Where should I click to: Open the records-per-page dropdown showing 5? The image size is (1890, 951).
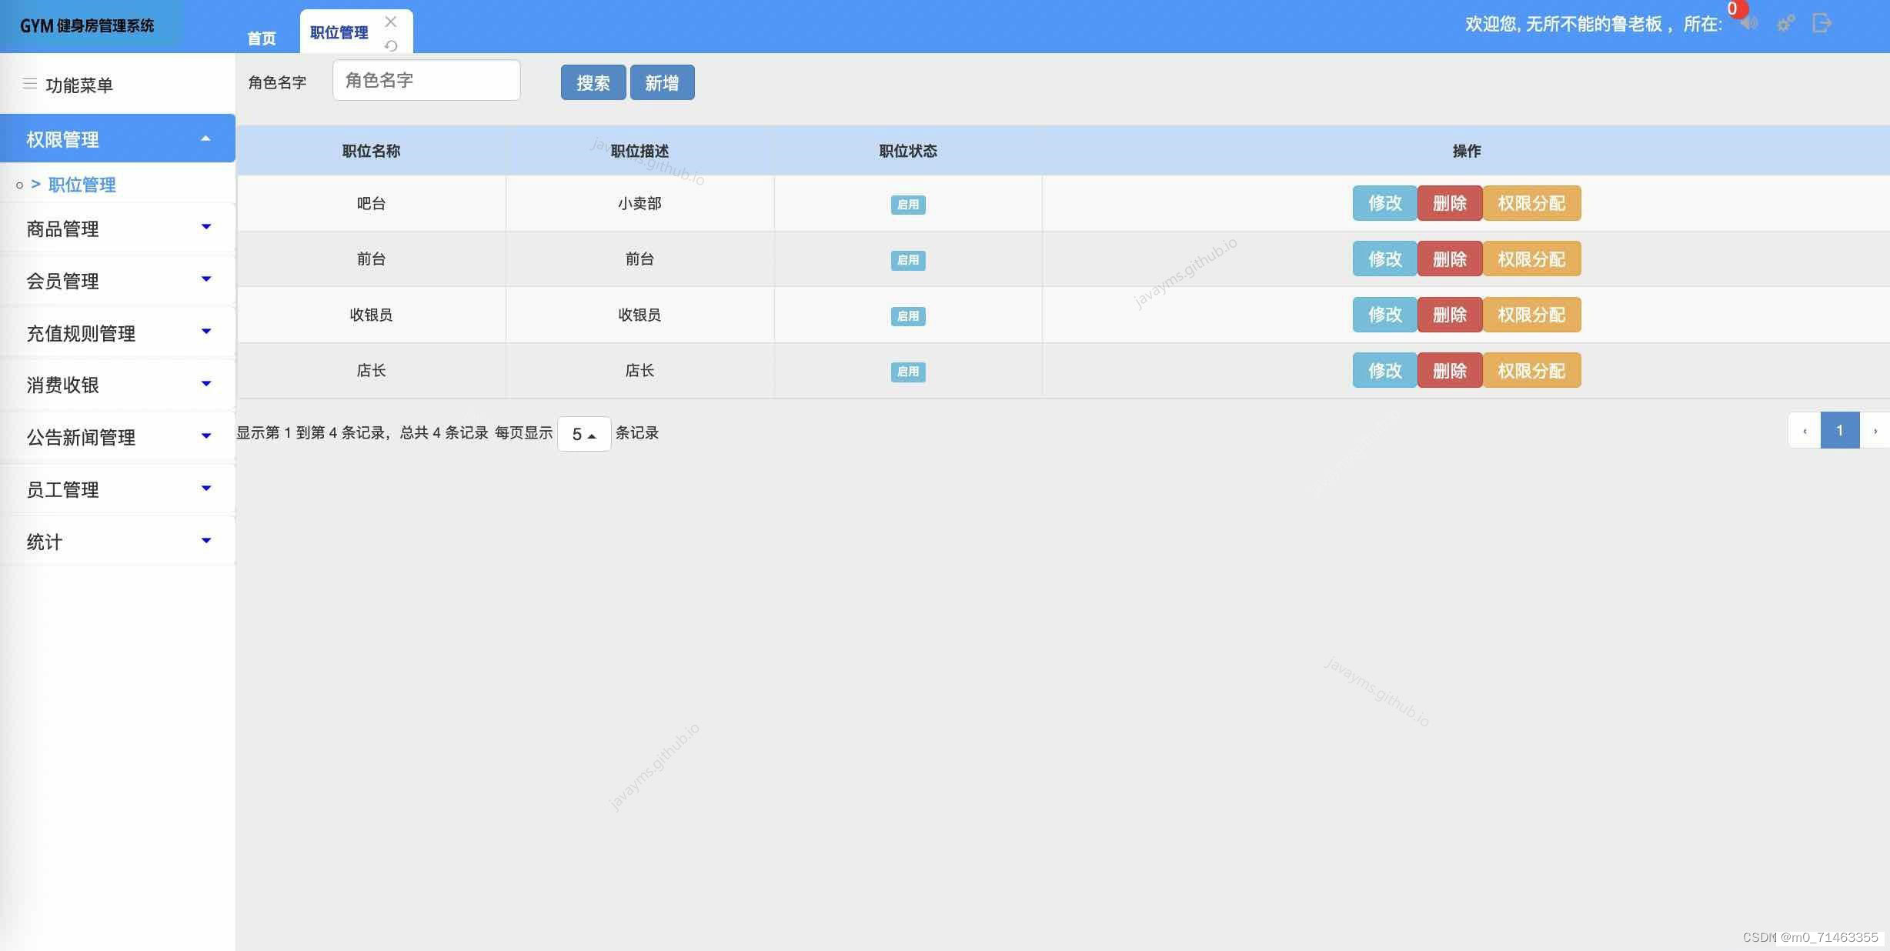584,434
